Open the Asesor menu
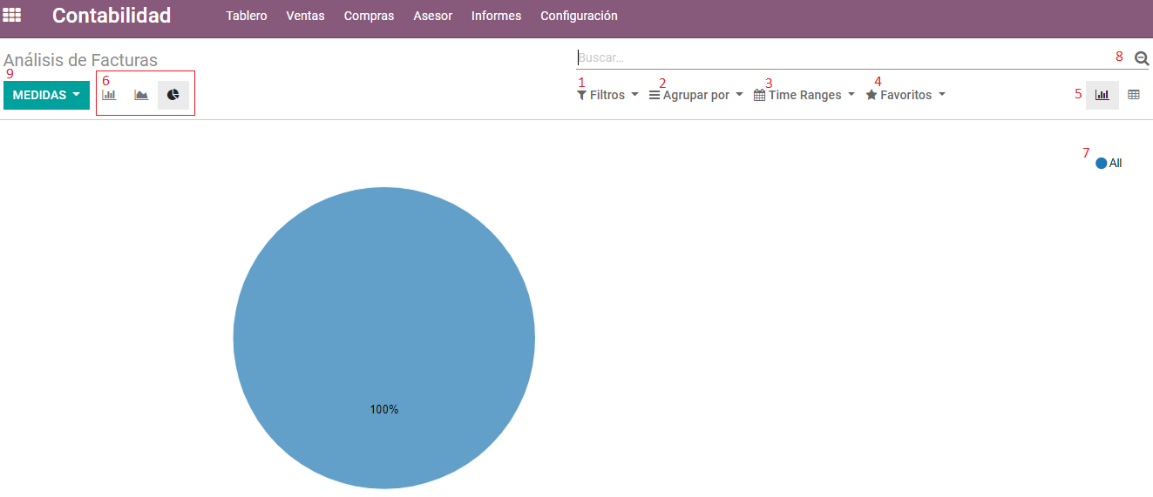This screenshot has width=1153, height=497. click(432, 16)
